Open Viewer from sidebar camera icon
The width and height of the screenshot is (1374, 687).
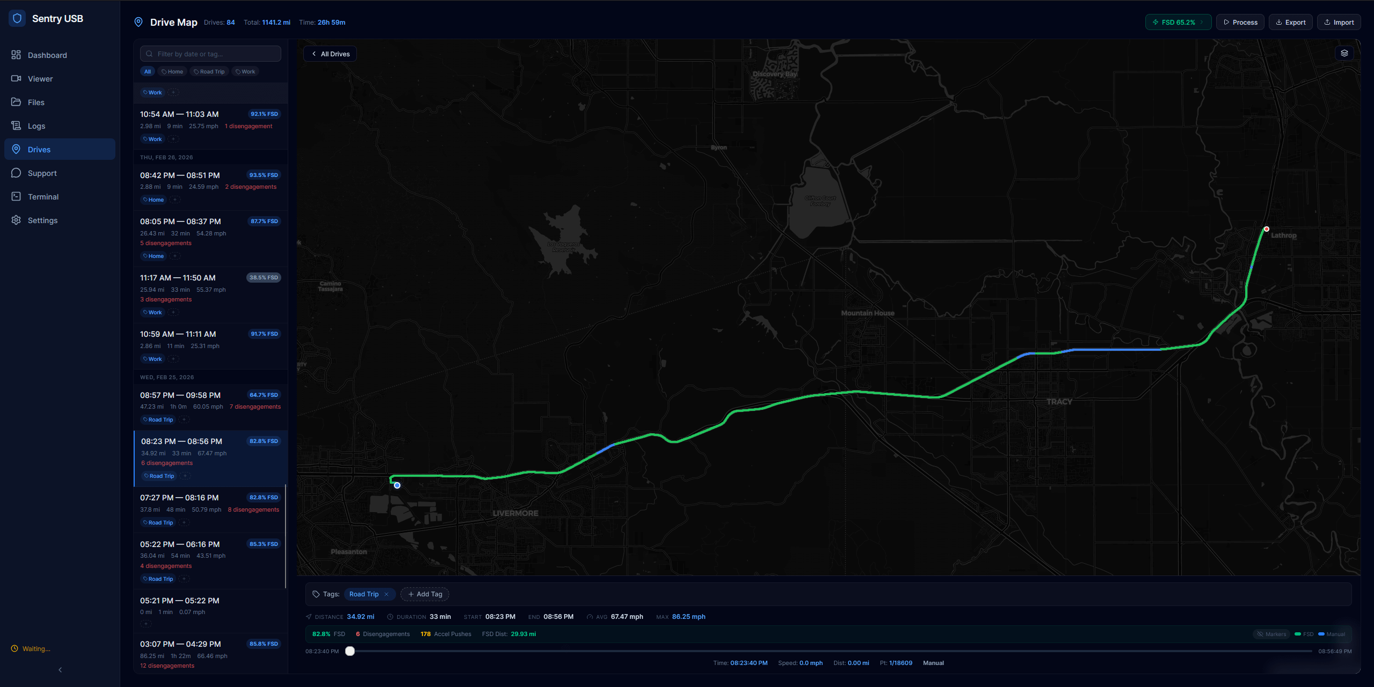[16, 79]
